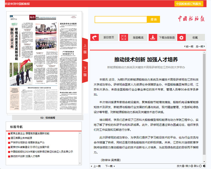Switch to next page with 下一版 tab

click(85, 72)
